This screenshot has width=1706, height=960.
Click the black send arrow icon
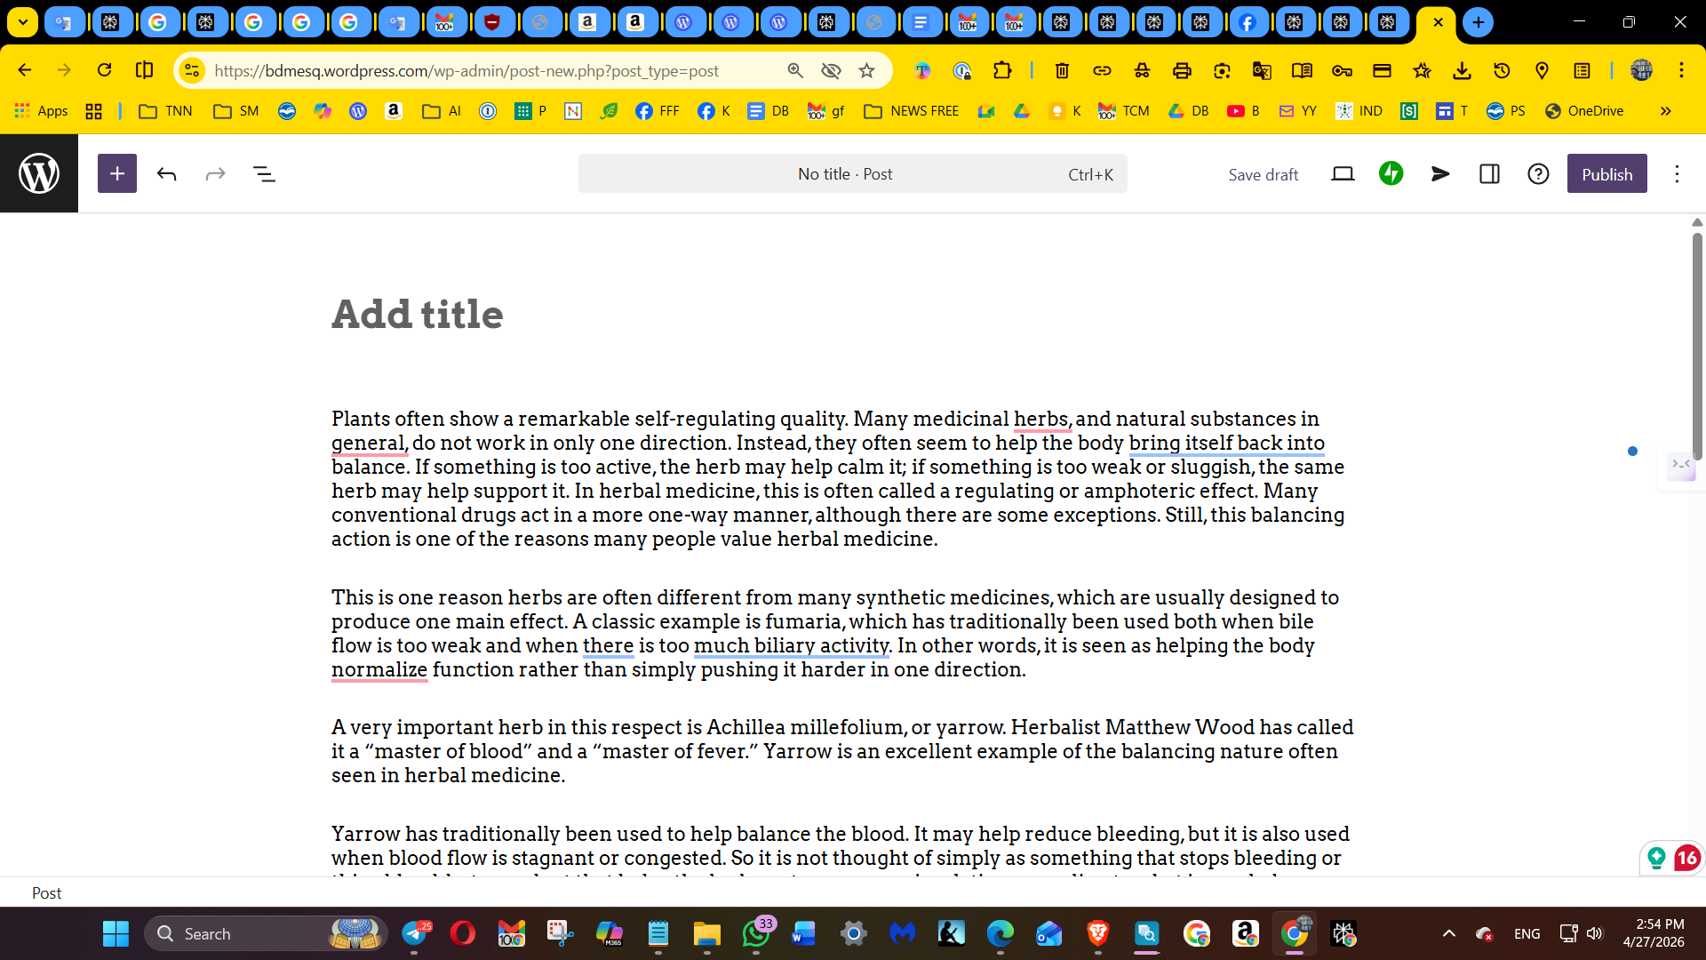click(x=1440, y=174)
